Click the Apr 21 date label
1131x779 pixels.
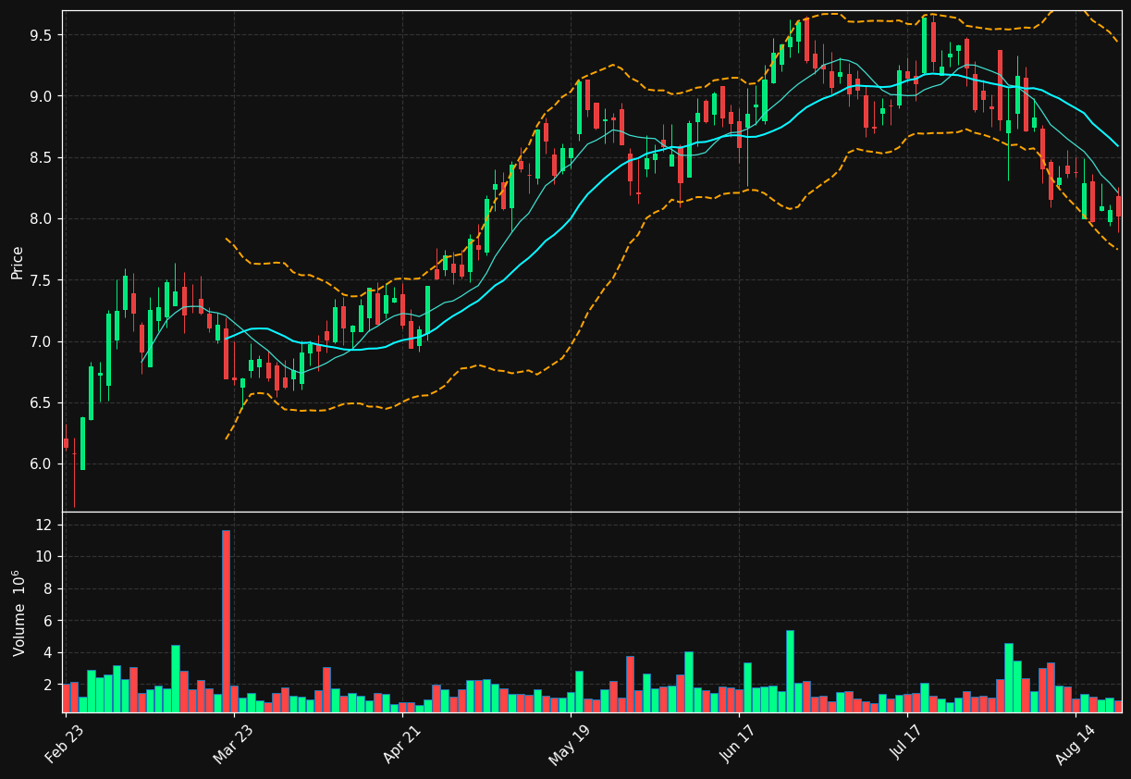(402, 745)
